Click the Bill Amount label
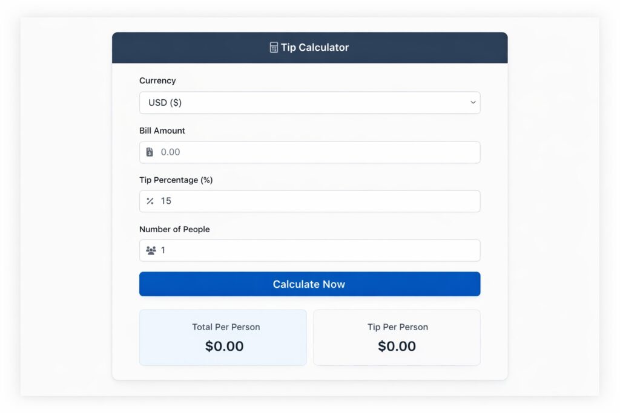 [162, 130]
